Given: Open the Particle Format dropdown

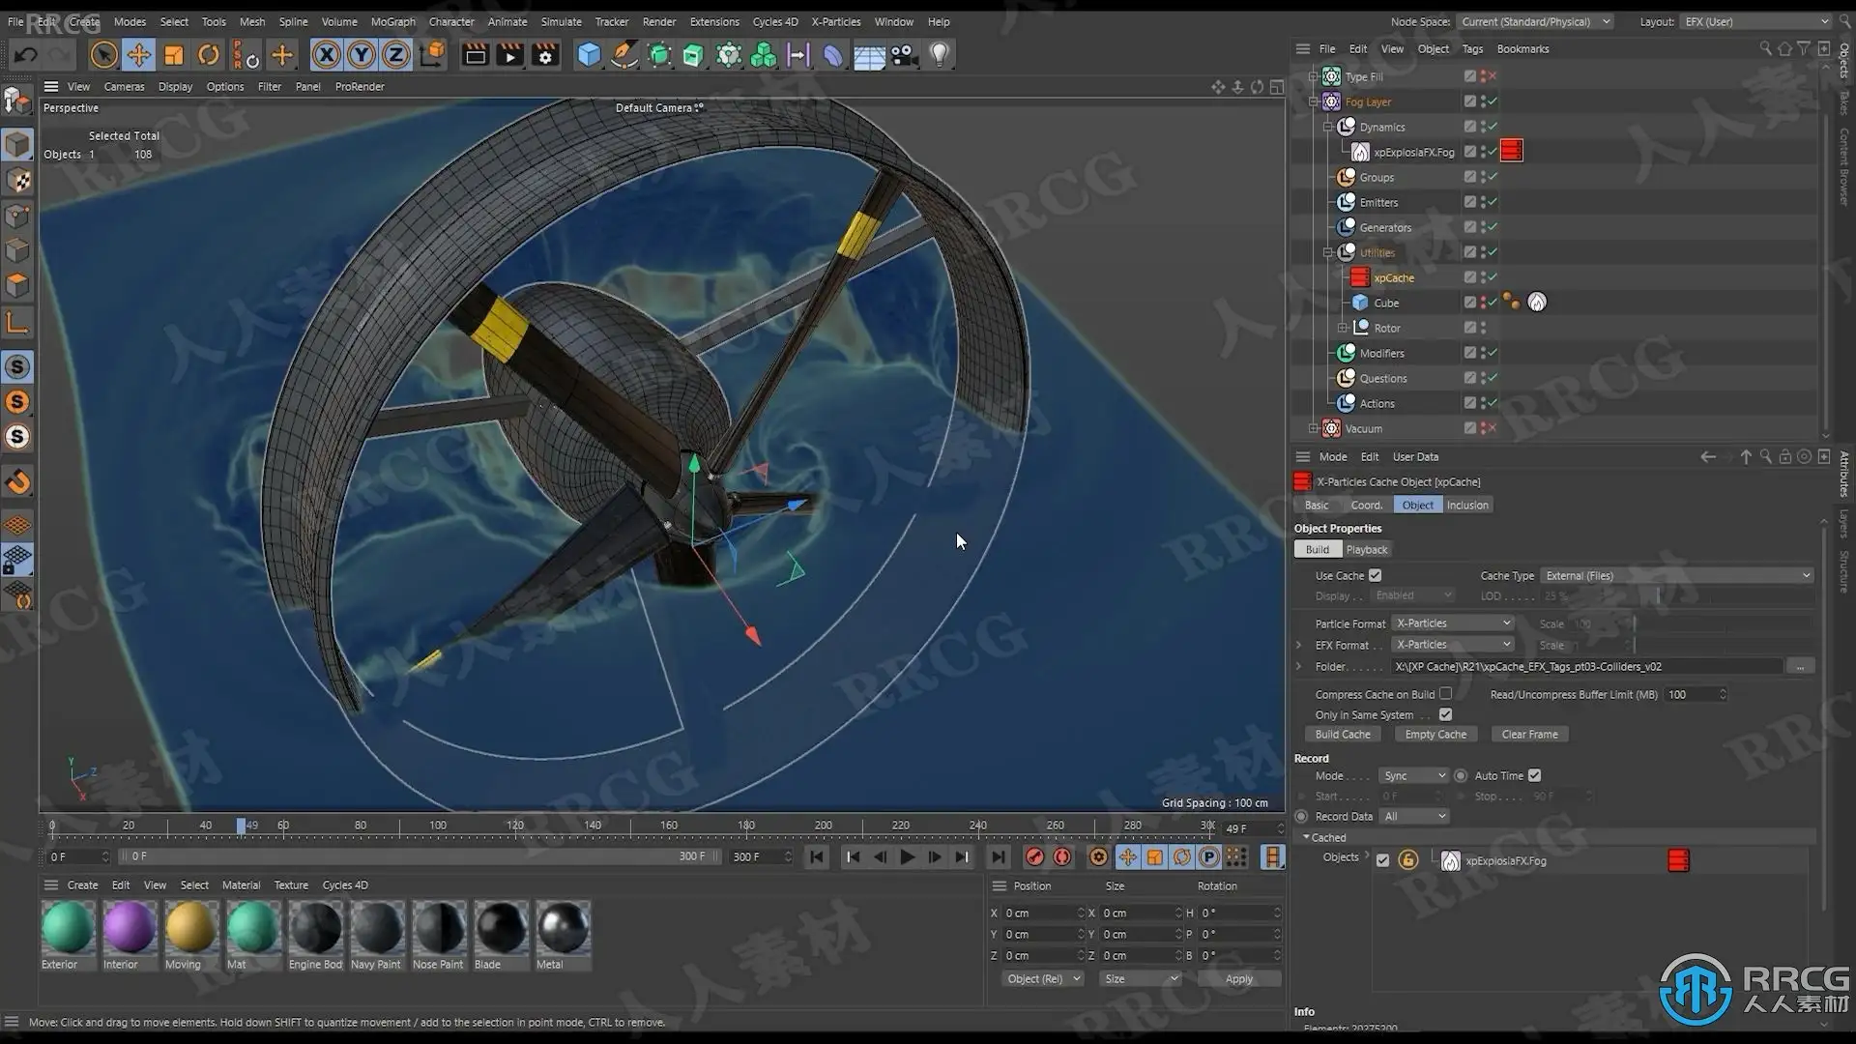Looking at the screenshot, I should pos(1452,623).
